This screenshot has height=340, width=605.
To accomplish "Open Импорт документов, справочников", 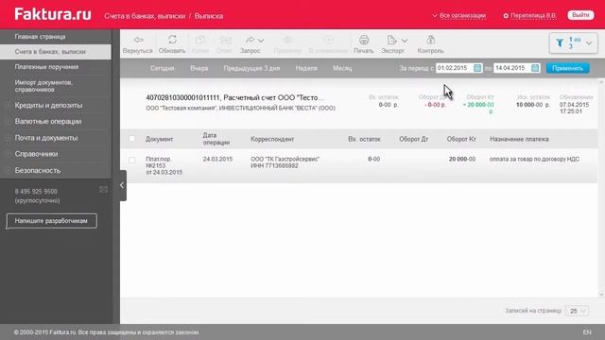I will click(x=43, y=86).
